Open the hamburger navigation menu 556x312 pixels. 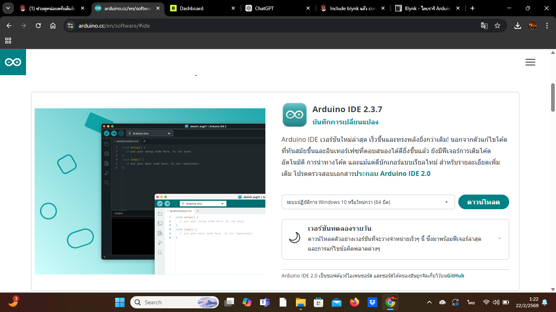[x=530, y=62]
